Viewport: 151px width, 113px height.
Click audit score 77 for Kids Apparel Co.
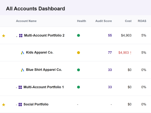pyautogui.click(x=110, y=53)
